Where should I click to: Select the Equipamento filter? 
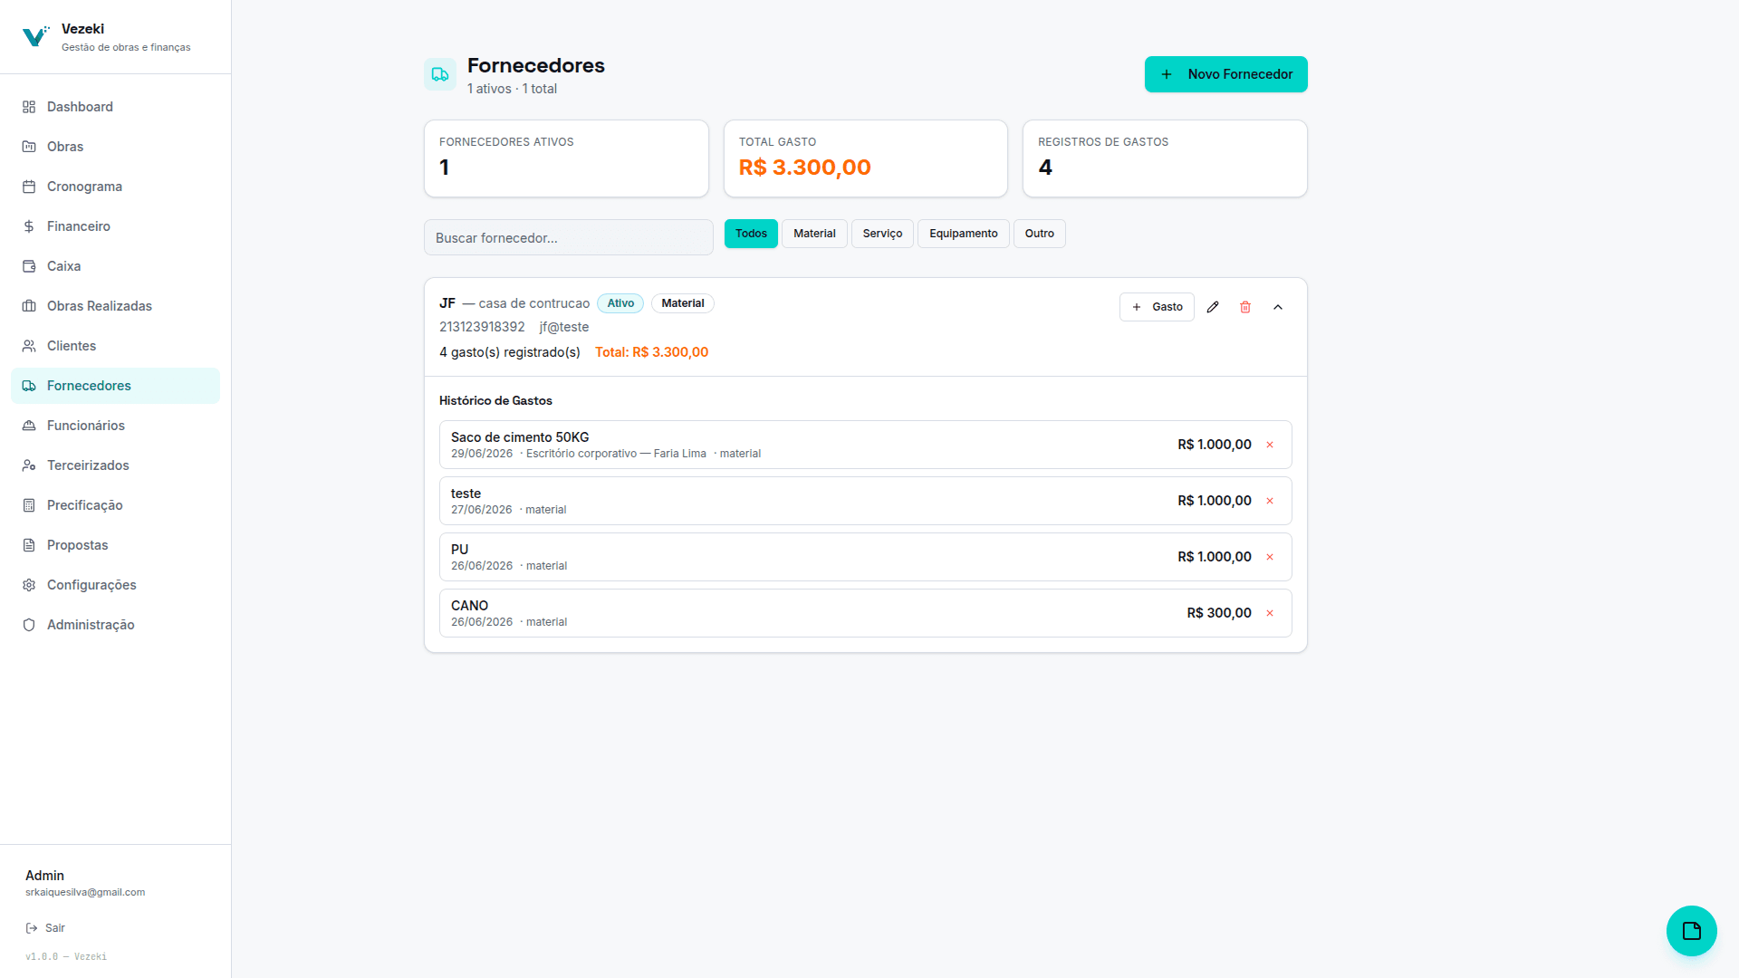[963, 234]
